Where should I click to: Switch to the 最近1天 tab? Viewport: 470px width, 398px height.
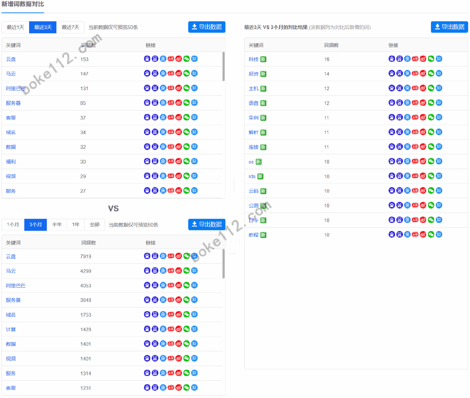[15, 27]
